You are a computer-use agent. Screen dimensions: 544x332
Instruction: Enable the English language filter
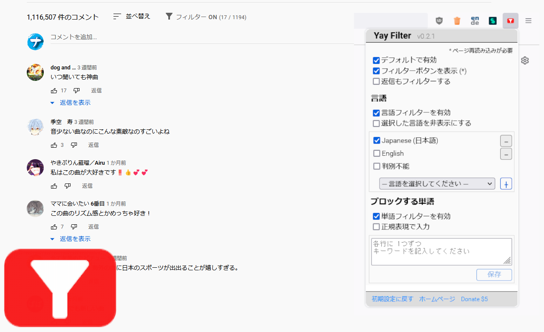376,153
